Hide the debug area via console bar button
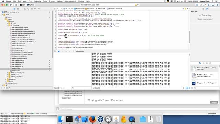 click(x=55, y=51)
